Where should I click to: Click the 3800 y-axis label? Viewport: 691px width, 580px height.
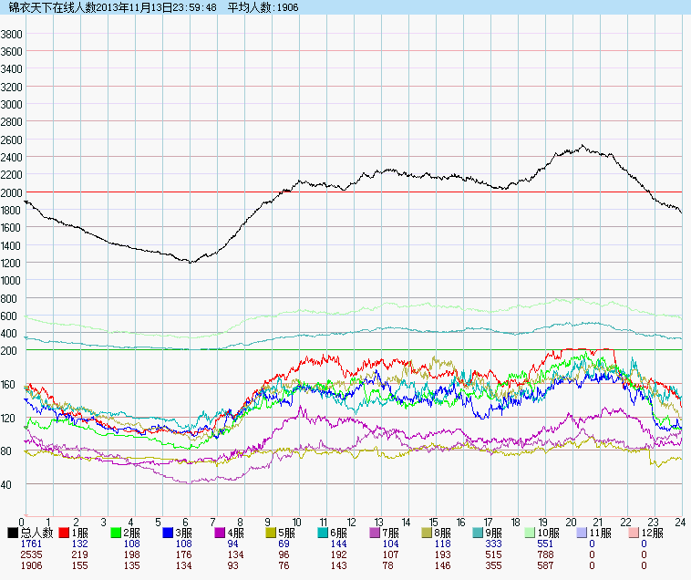click(11, 34)
